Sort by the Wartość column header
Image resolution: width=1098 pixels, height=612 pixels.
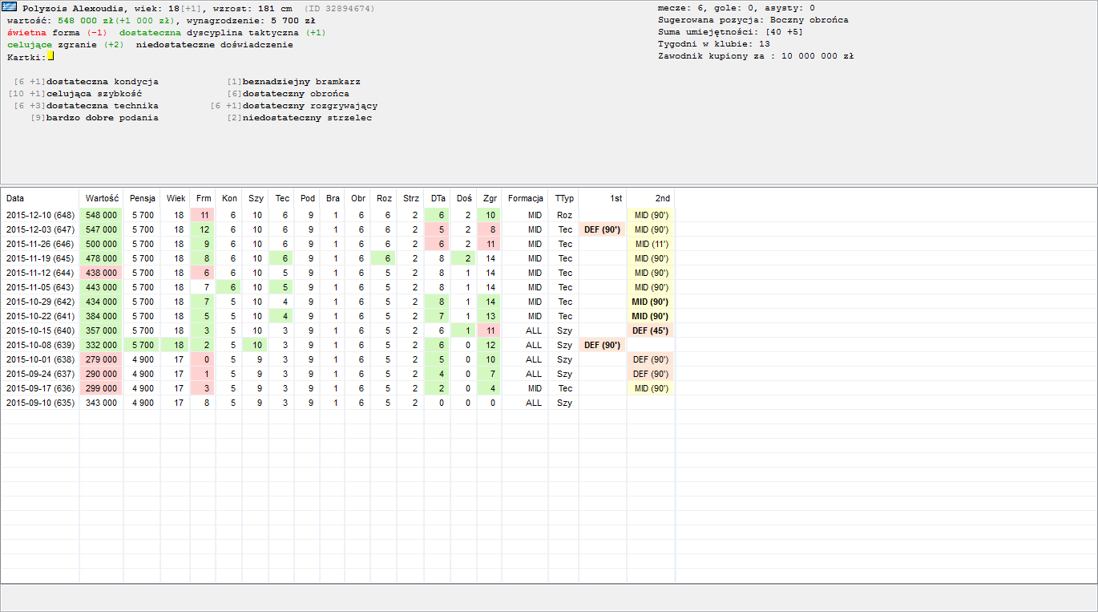(102, 198)
